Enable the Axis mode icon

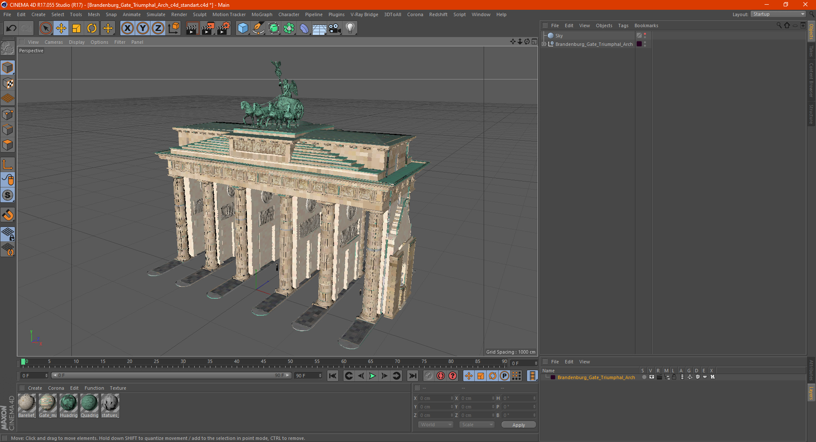pyautogui.click(x=8, y=164)
